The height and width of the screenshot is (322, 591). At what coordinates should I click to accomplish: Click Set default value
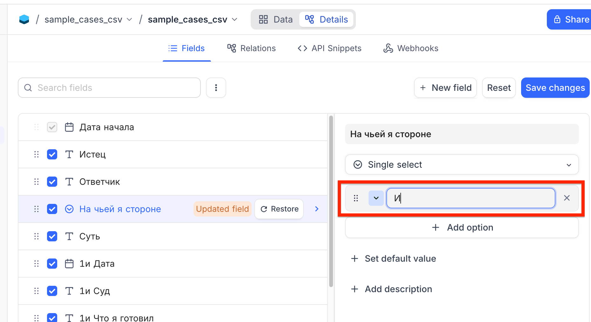(x=393, y=258)
